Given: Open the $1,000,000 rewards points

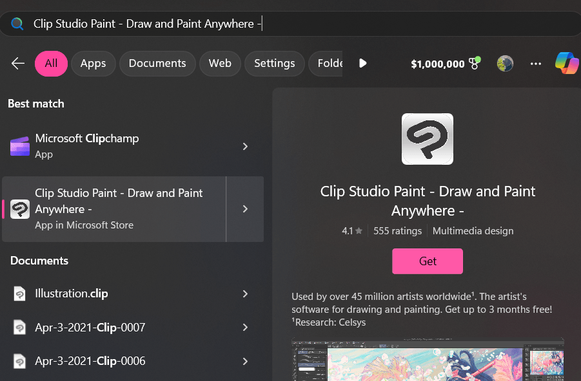Looking at the screenshot, I should pyautogui.click(x=438, y=64).
